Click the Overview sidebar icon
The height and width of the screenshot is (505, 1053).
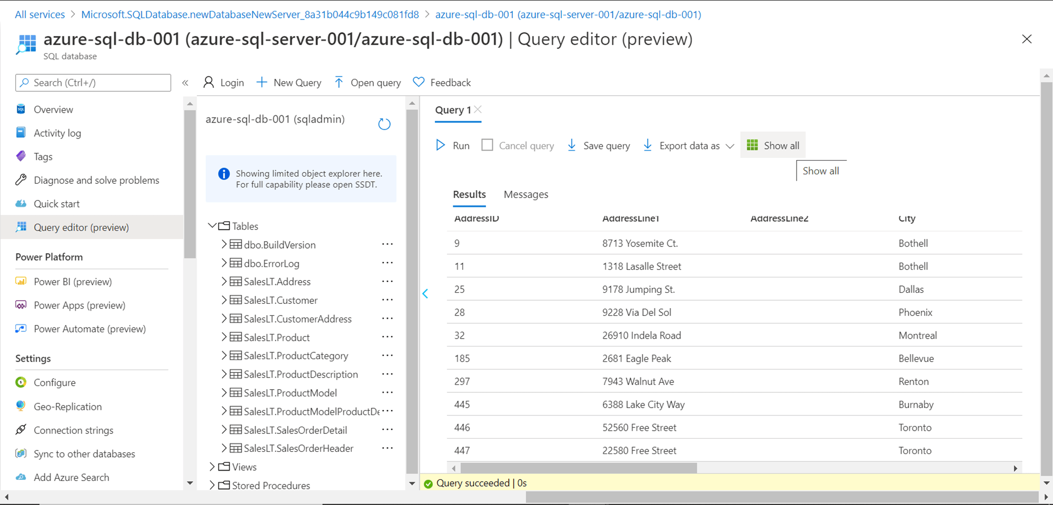click(21, 109)
